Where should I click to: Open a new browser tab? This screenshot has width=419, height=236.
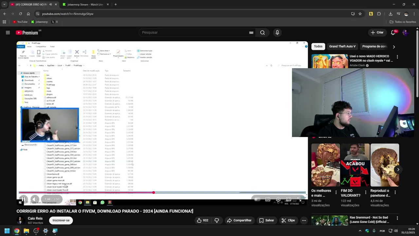pos(116,5)
